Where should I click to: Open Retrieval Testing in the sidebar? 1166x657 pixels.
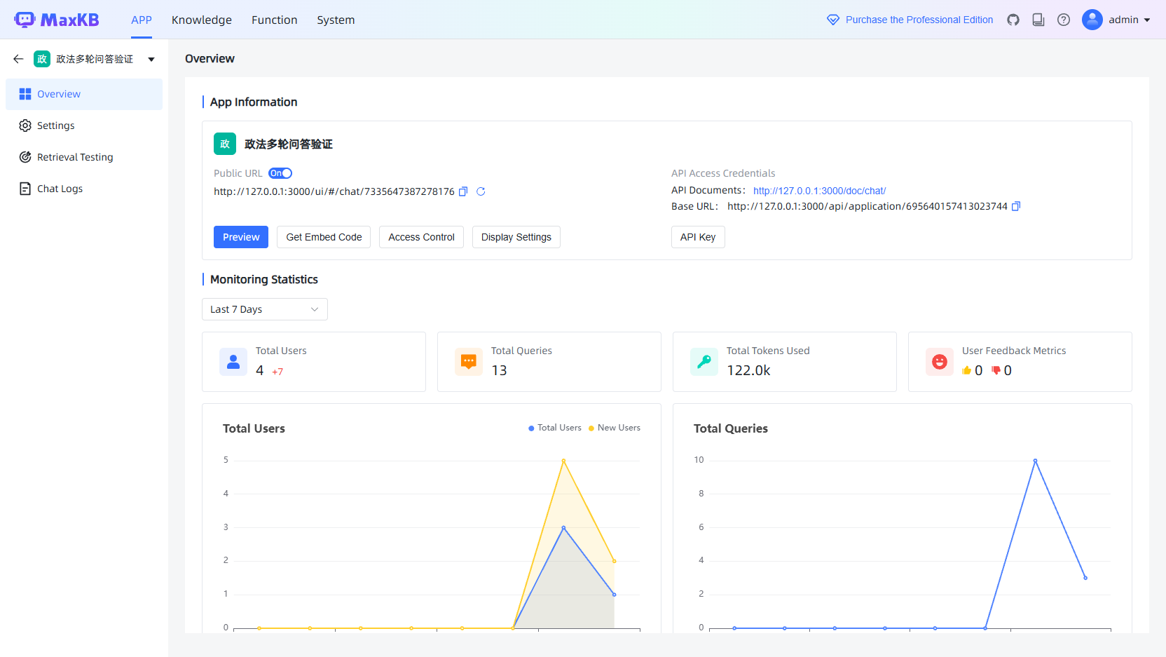tap(84, 157)
